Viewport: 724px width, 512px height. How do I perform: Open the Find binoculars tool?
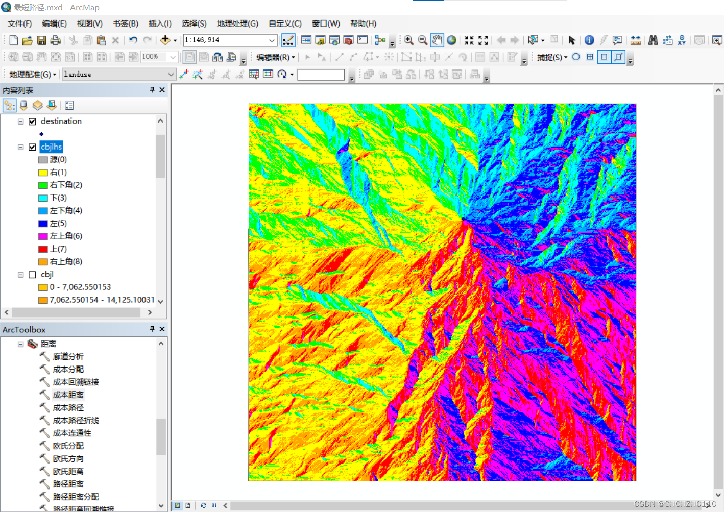click(653, 40)
